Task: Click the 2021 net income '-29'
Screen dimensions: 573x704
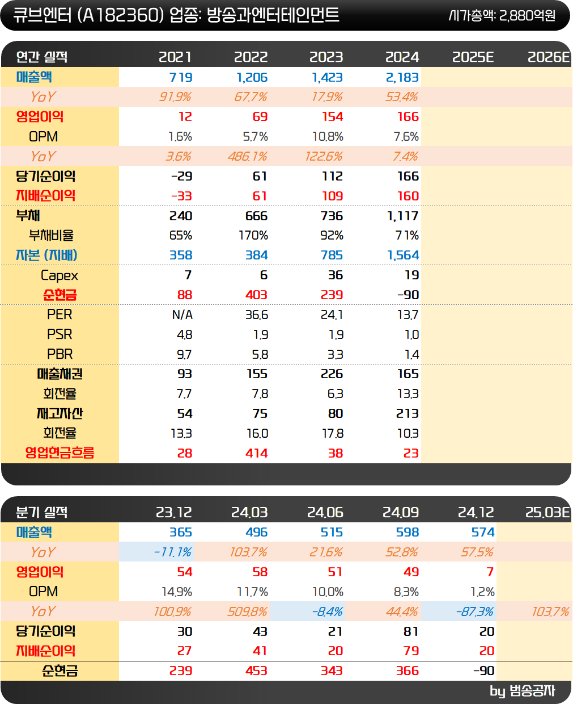Action: [x=182, y=176]
